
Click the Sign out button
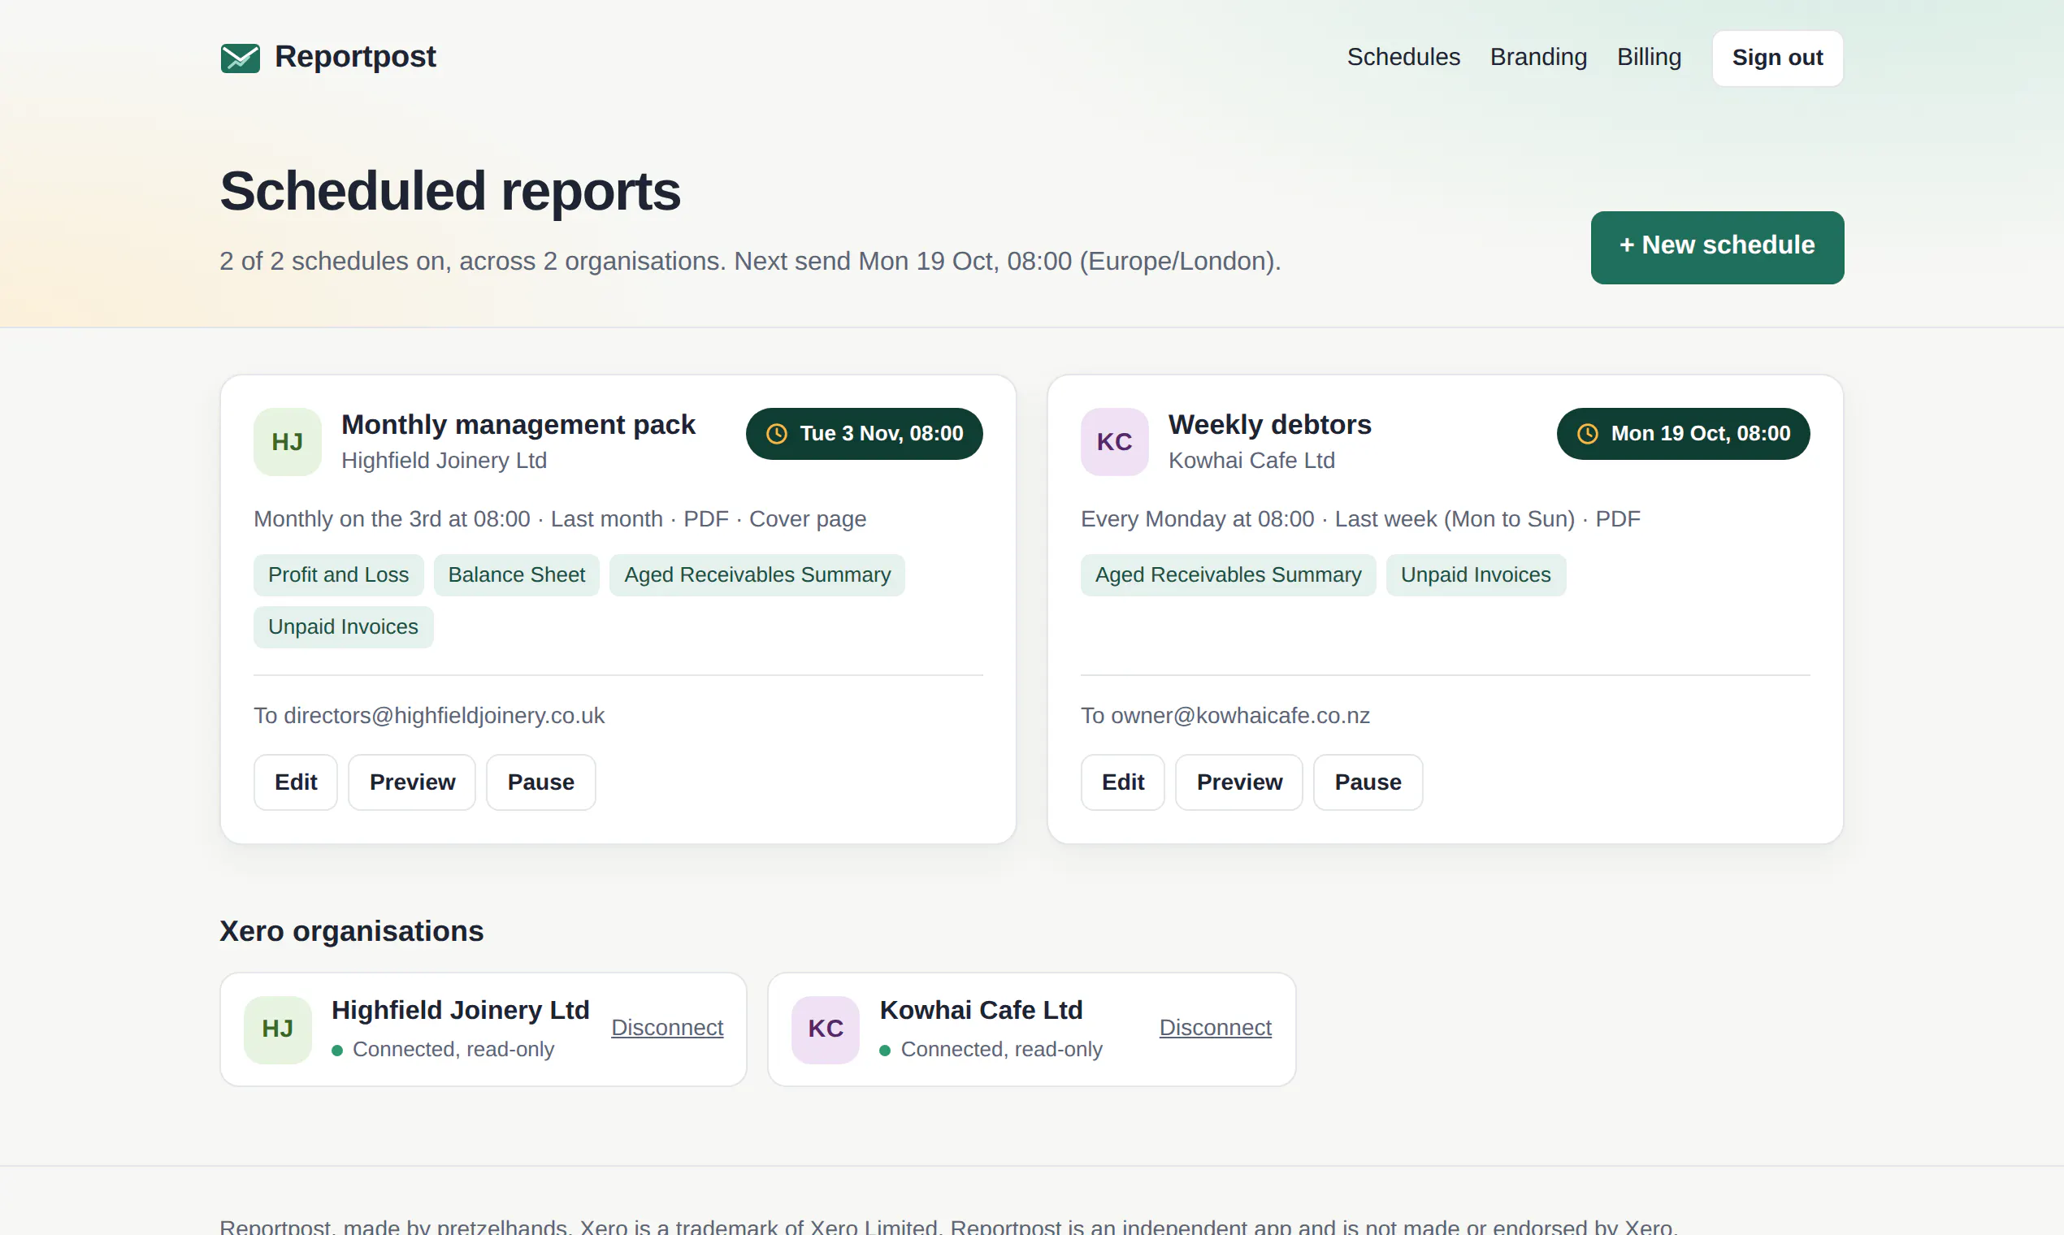pos(1777,58)
